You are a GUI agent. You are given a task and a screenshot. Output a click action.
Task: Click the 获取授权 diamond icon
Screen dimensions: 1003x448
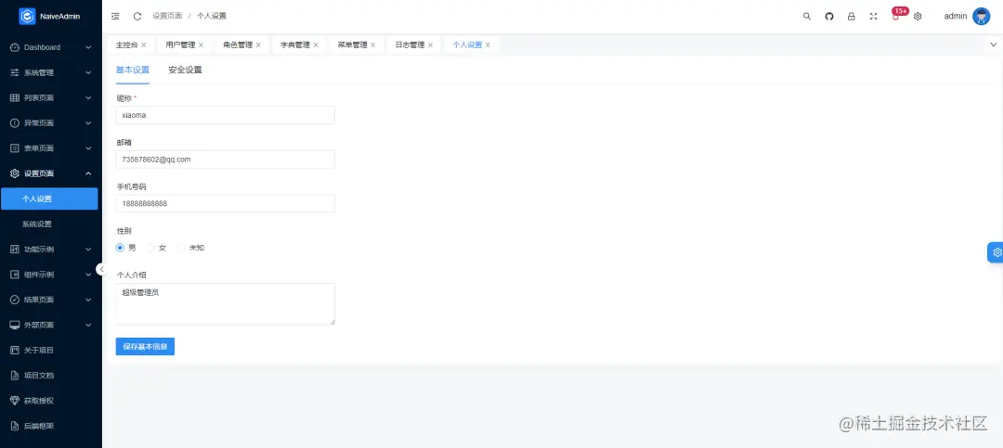coord(15,401)
